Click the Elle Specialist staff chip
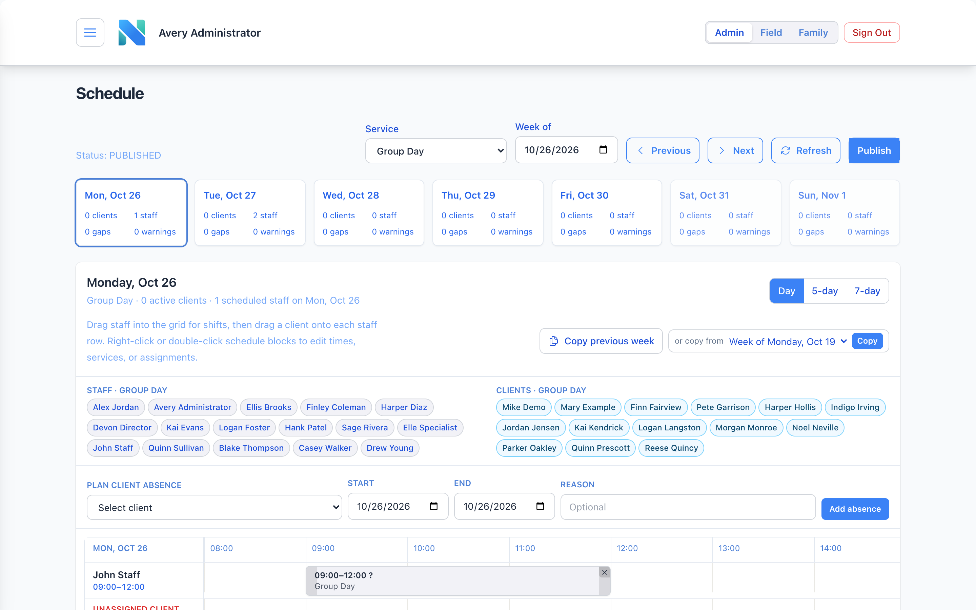Viewport: 976px width, 610px height. (x=430, y=428)
